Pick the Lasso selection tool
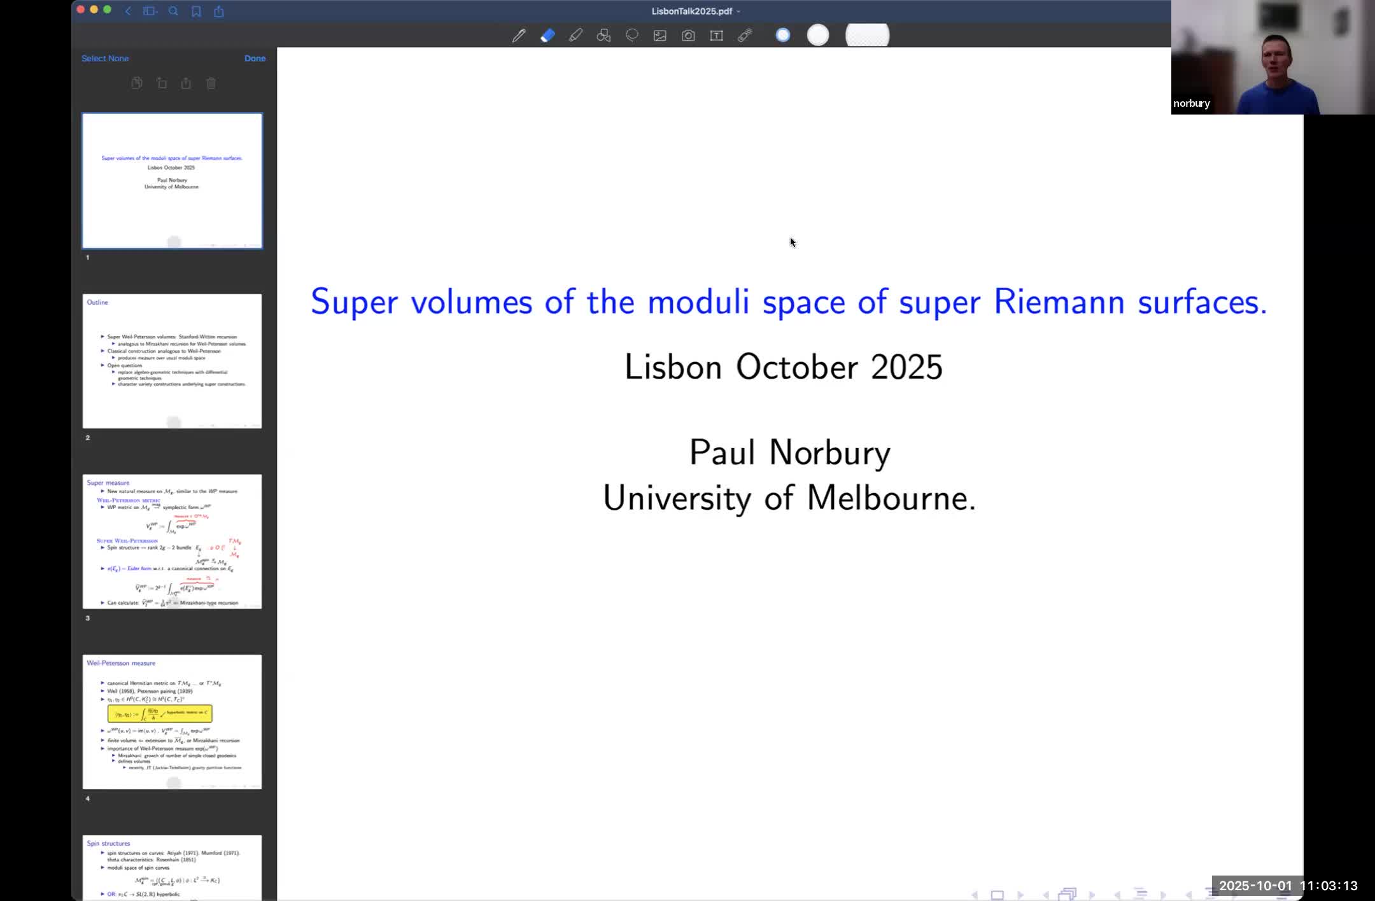This screenshot has width=1375, height=901. (631, 36)
